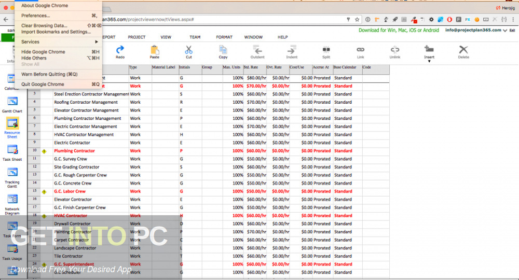
Task: Click the red Opera extension icon
Action: point(449,20)
